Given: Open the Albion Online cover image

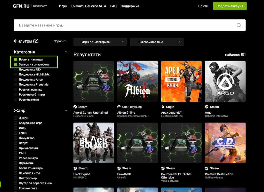Looking at the screenshot, I should click(x=138, y=81).
